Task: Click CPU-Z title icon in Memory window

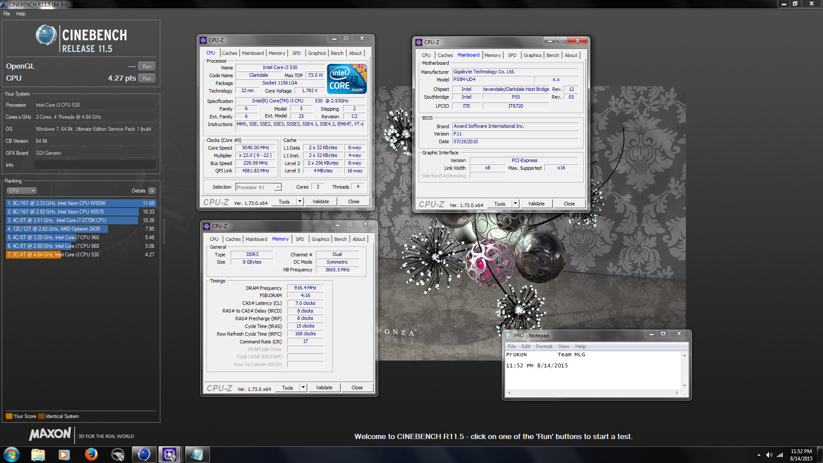Action: [x=207, y=226]
